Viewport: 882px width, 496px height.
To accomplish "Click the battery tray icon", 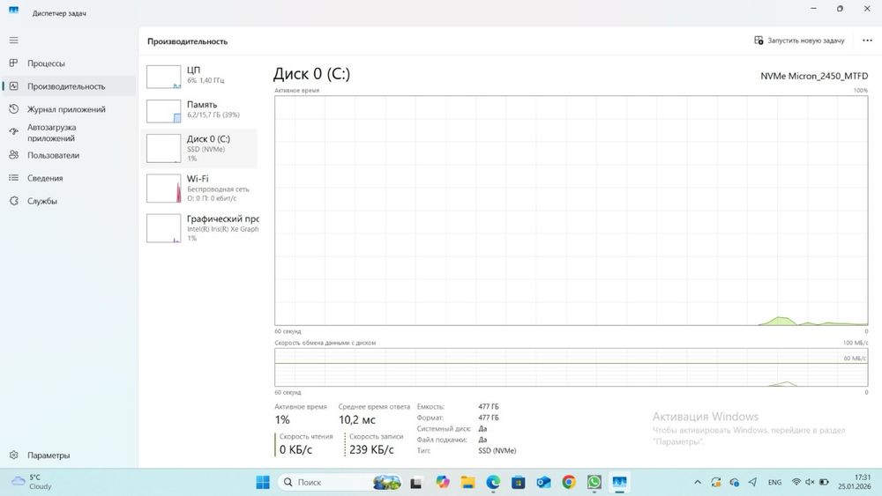I will click(x=824, y=482).
